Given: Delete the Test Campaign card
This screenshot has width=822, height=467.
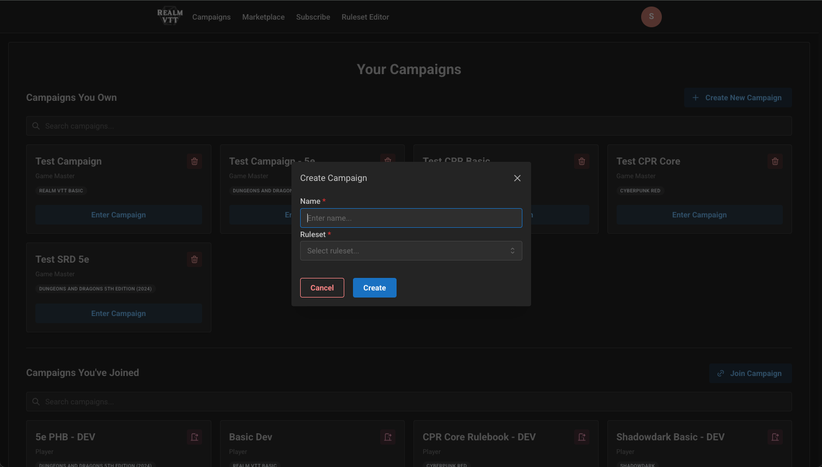Looking at the screenshot, I should 194,161.
